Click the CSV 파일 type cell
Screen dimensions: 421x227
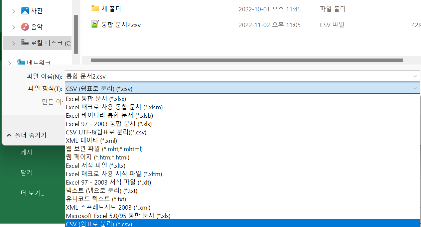332,25
